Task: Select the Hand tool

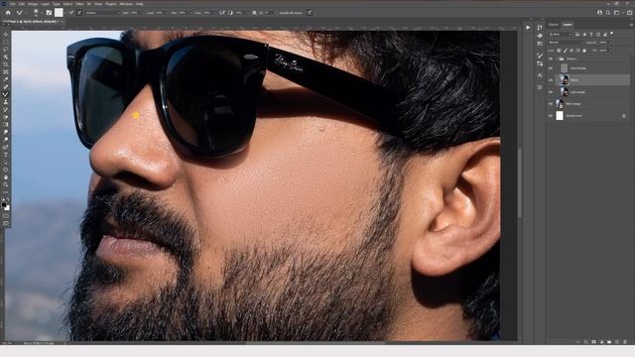Action: [6, 178]
